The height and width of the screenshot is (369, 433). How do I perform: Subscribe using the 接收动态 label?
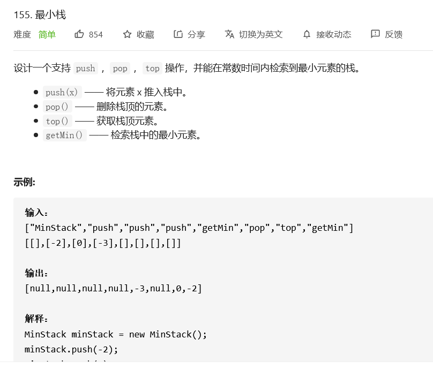click(333, 34)
